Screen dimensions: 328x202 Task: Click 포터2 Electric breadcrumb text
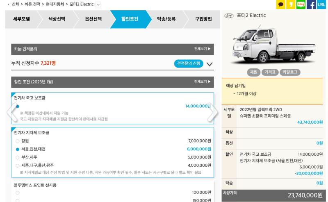81,5
